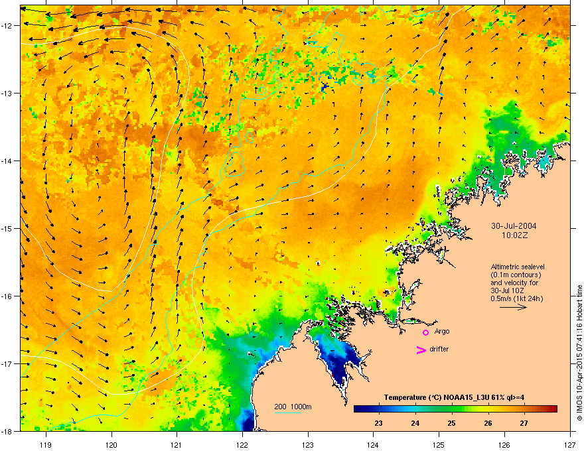584x451 pixels.
Task: Click the Altimetric sealevel text
Action: [x=518, y=267]
